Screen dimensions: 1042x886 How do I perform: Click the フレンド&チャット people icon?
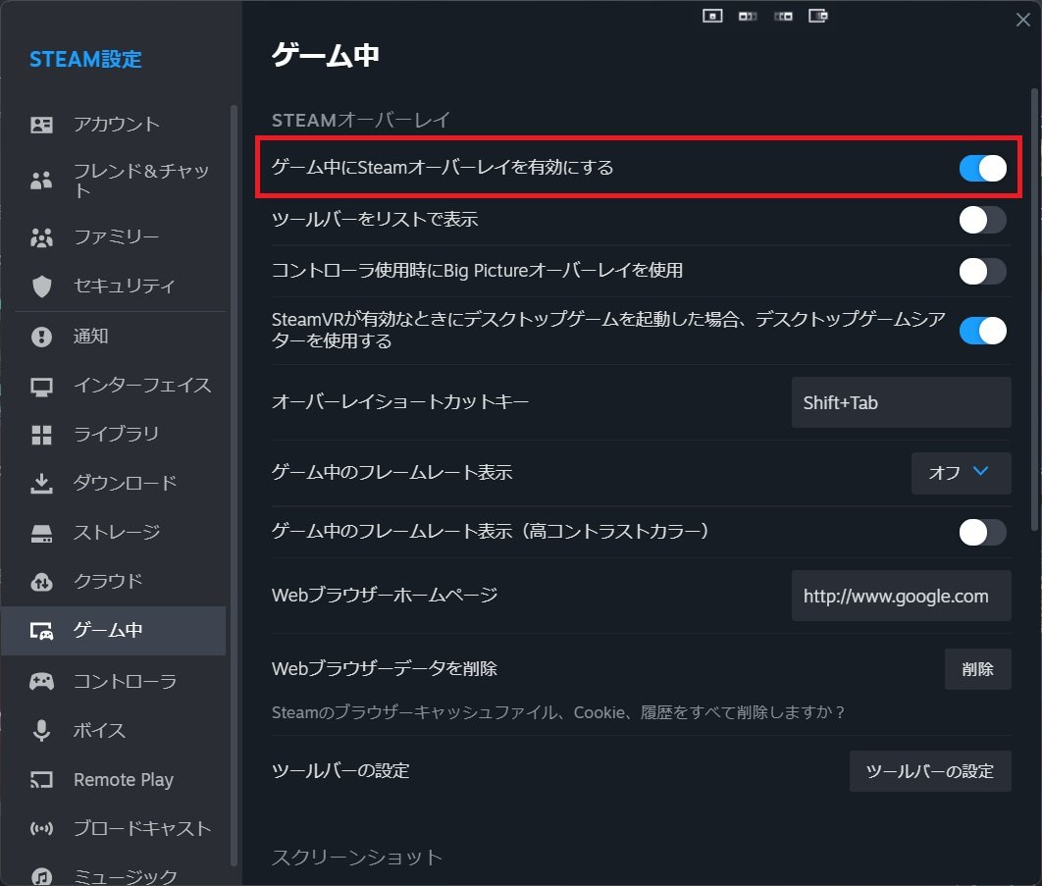pyautogui.click(x=41, y=181)
